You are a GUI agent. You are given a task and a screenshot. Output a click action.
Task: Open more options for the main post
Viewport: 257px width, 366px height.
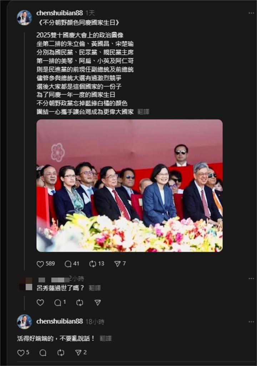coord(251,13)
